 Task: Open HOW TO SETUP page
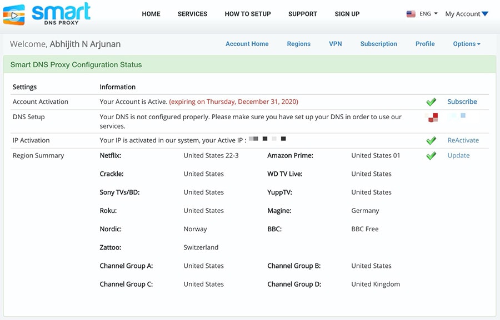[248, 14]
